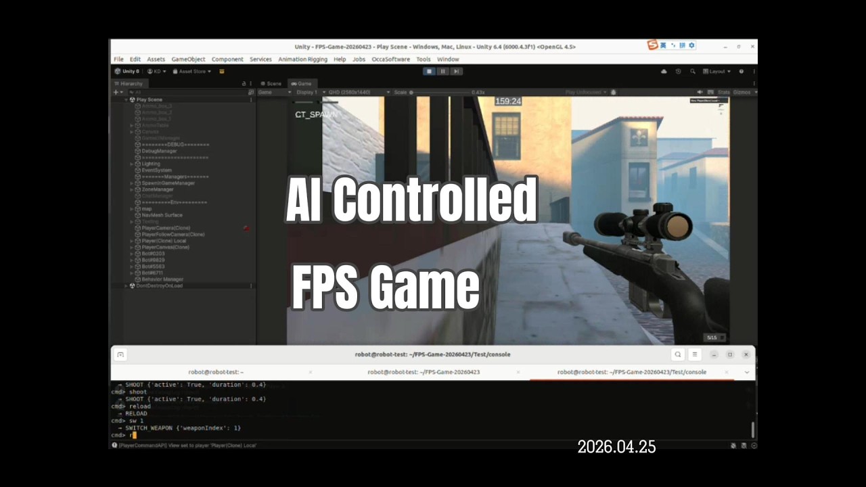Select the Game tab
The height and width of the screenshot is (487, 866).
tap(301, 83)
